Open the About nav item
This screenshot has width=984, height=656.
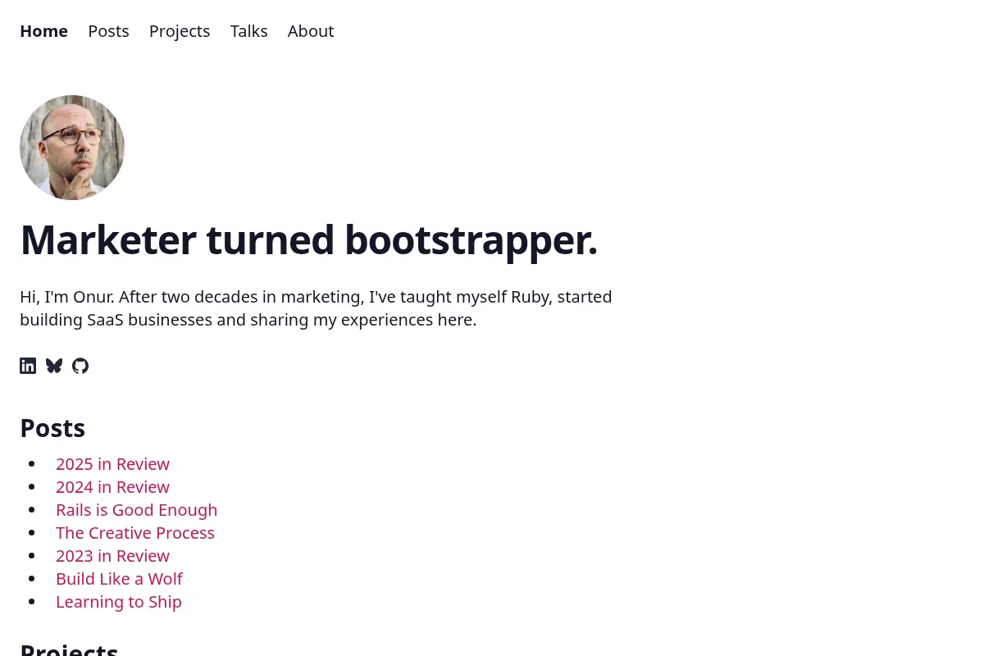[x=311, y=31]
